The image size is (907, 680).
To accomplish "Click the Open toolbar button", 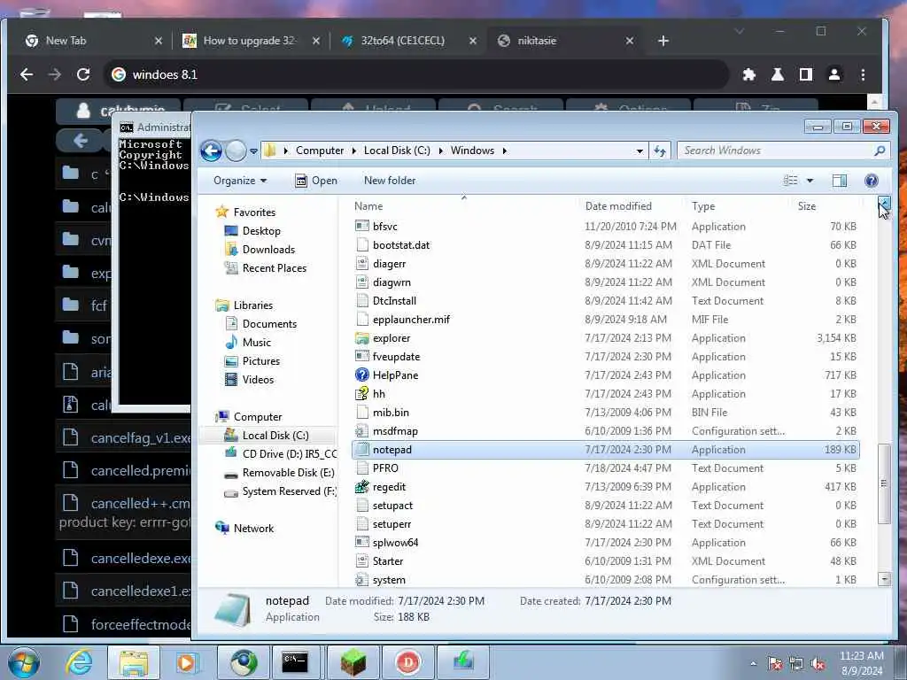I will [x=316, y=181].
